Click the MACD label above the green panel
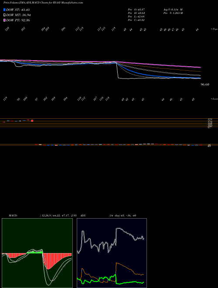218x288 pixels. click(x=13, y=216)
